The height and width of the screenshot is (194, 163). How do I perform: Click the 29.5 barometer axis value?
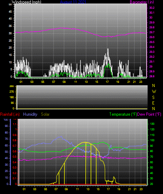click(x=152, y=42)
